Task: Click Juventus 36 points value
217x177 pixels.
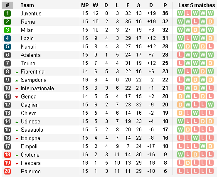Action: (x=165, y=13)
